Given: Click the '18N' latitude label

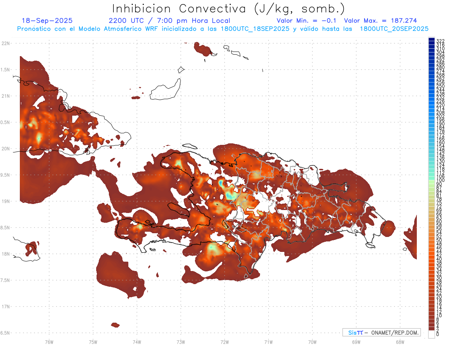Looking at the screenshot, I should (6, 254).
